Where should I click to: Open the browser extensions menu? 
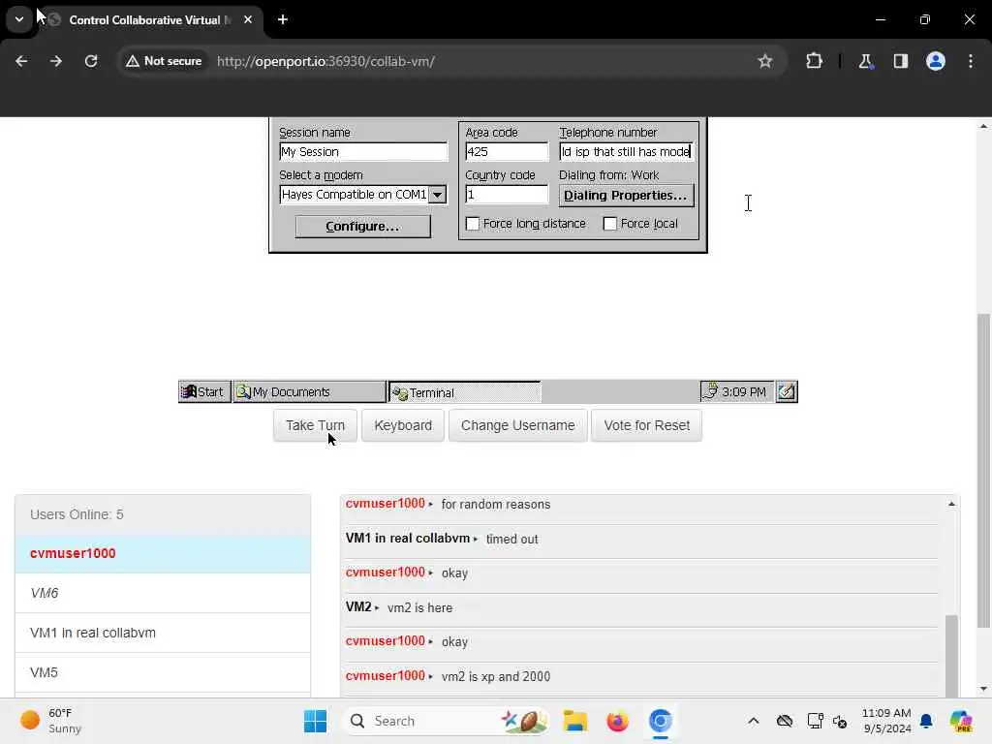pyautogui.click(x=814, y=61)
